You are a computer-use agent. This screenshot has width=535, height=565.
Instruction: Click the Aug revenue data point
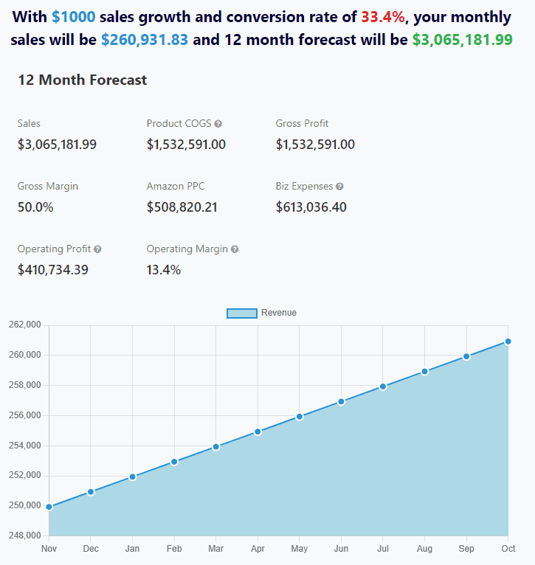(424, 371)
